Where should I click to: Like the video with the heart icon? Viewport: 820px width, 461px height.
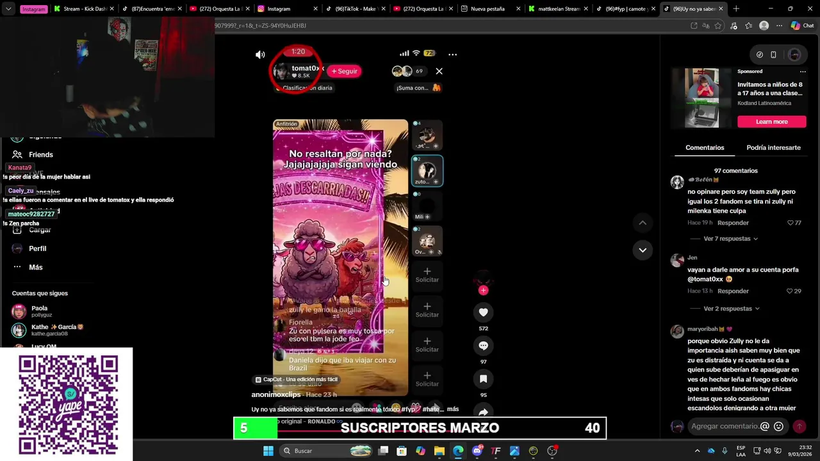(x=483, y=312)
